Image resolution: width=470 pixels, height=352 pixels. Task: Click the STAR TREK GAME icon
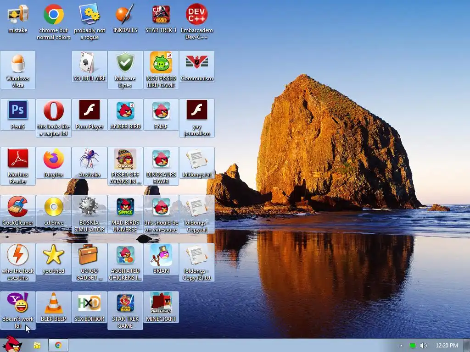click(125, 303)
